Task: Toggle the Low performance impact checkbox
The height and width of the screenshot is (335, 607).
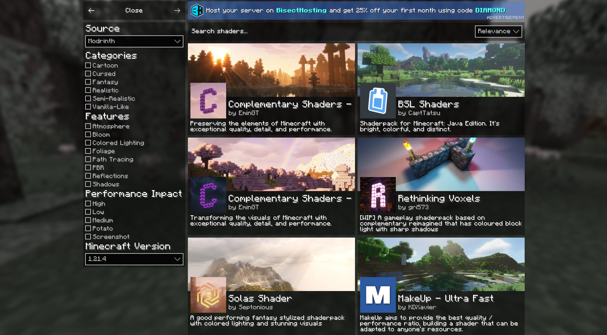Action: [x=88, y=212]
